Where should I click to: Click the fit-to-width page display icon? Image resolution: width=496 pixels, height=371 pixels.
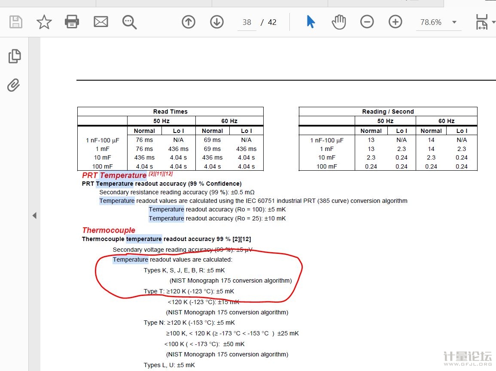coord(482,22)
